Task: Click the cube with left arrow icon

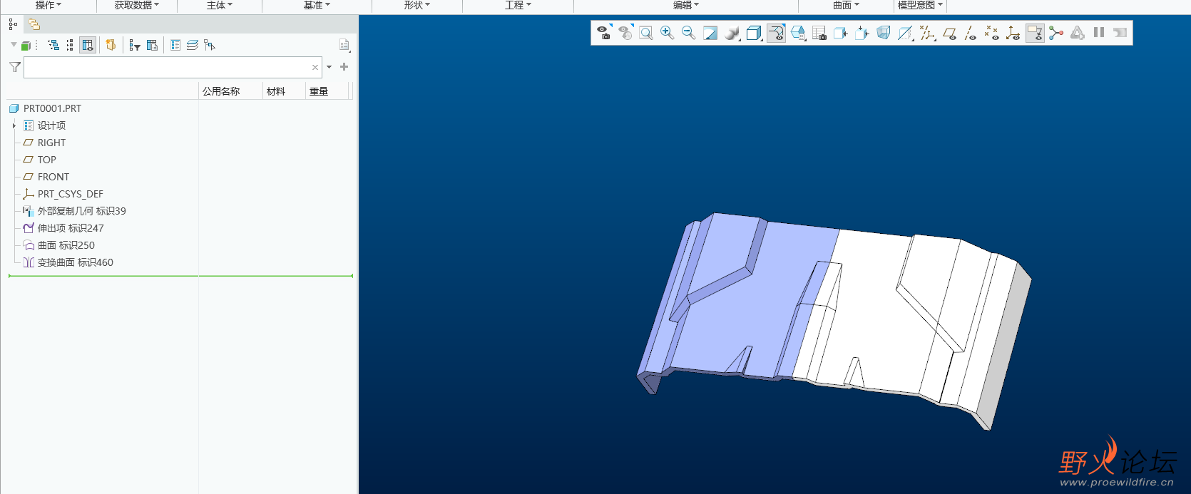Action: (841, 33)
